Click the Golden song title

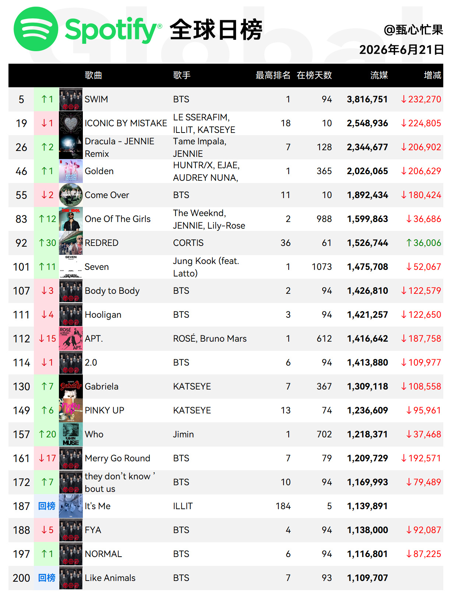[99, 171]
